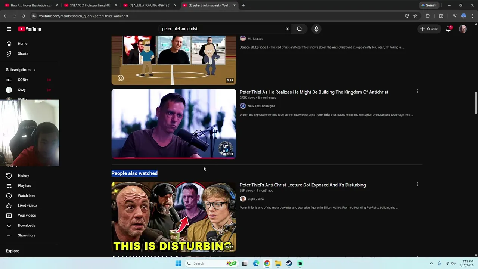Viewport: 478px width, 269px height.
Task: Open 'Anti-Christ Lecture Got Exposed' video title
Action: click(x=303, y=185)
